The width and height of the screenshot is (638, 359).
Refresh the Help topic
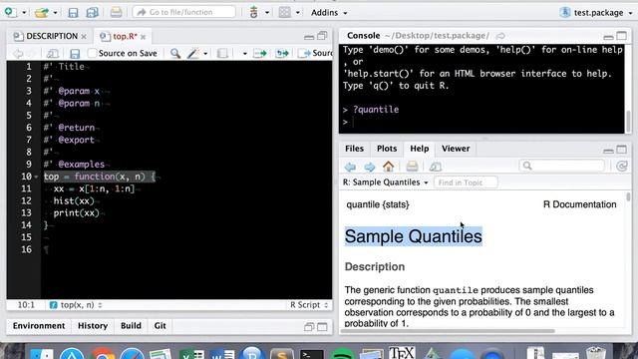622,167
